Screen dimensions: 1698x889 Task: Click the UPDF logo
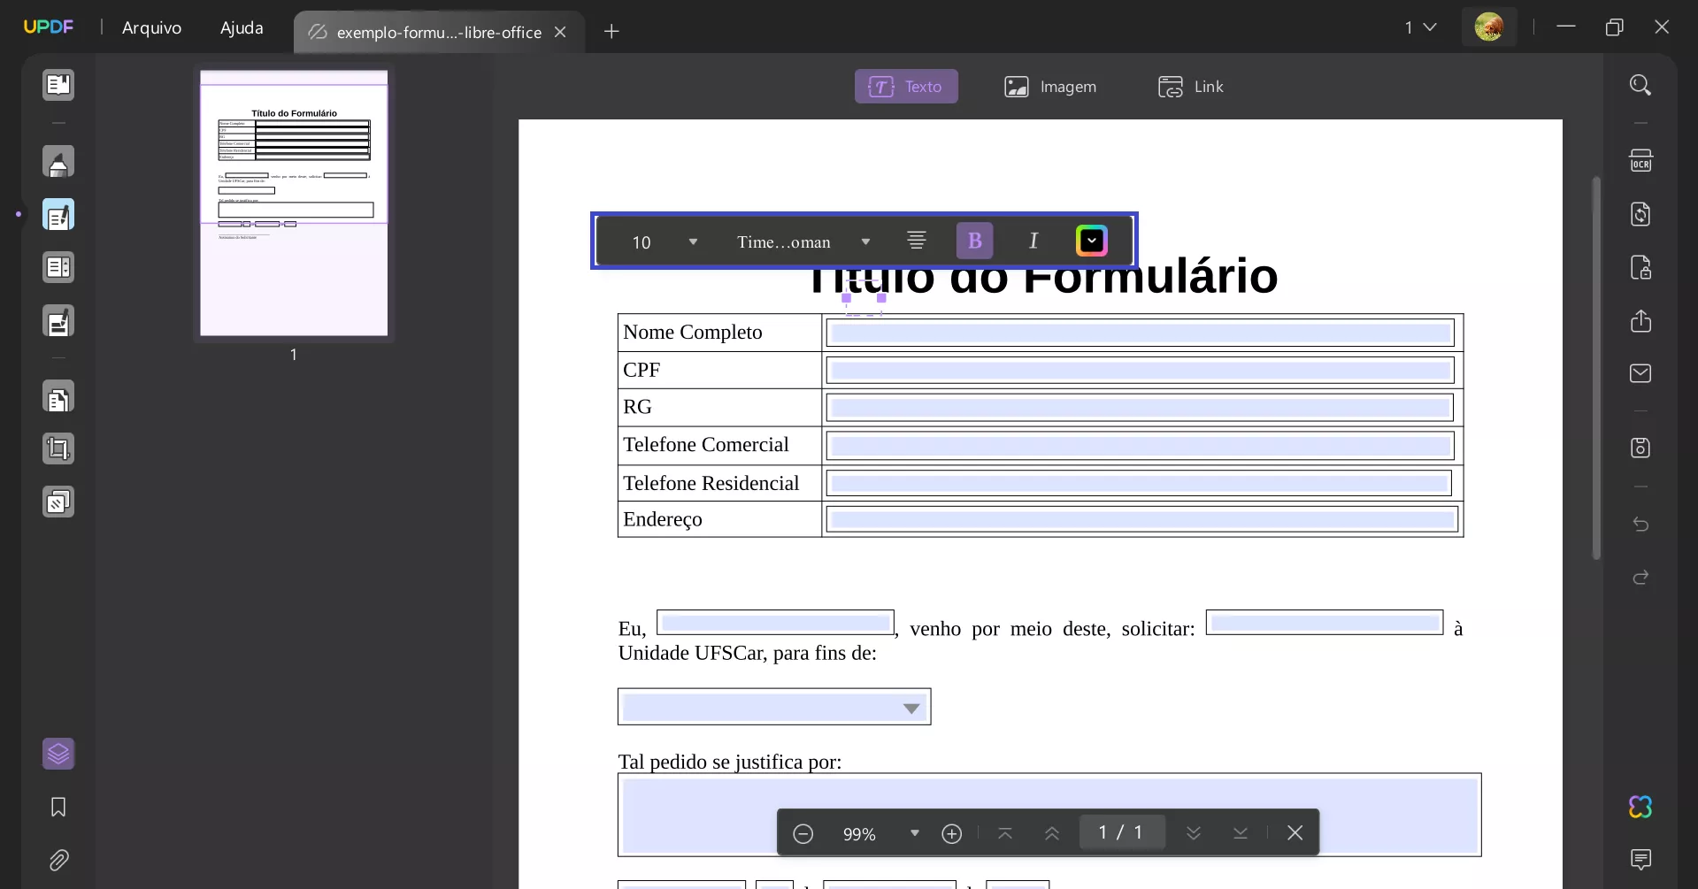tap(49, 27)
